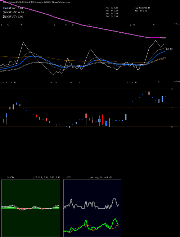180x237 pixels.
Task: Click the ADX (14 day) values text
Action: coord(101,177)
